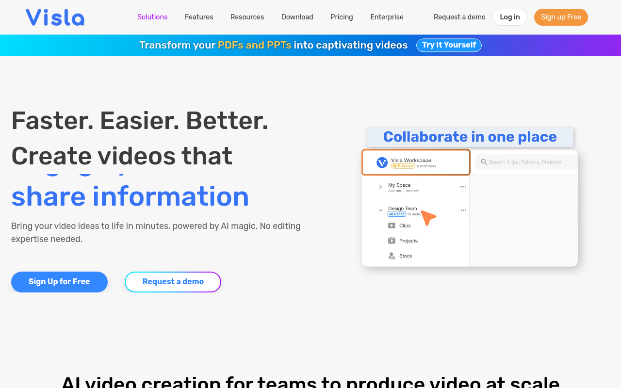Open the Design Team options menu (three dots)
Viewport: 621px width, 388px height.
coord(463,210)
